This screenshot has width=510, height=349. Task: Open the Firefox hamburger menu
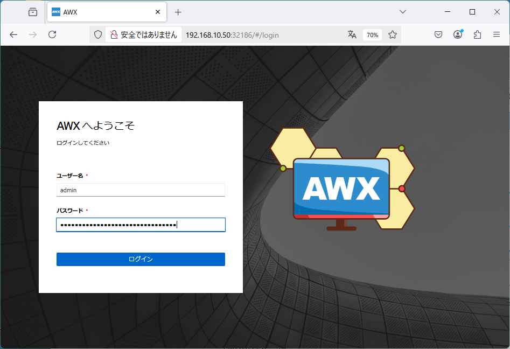click(x=497, y=34)
